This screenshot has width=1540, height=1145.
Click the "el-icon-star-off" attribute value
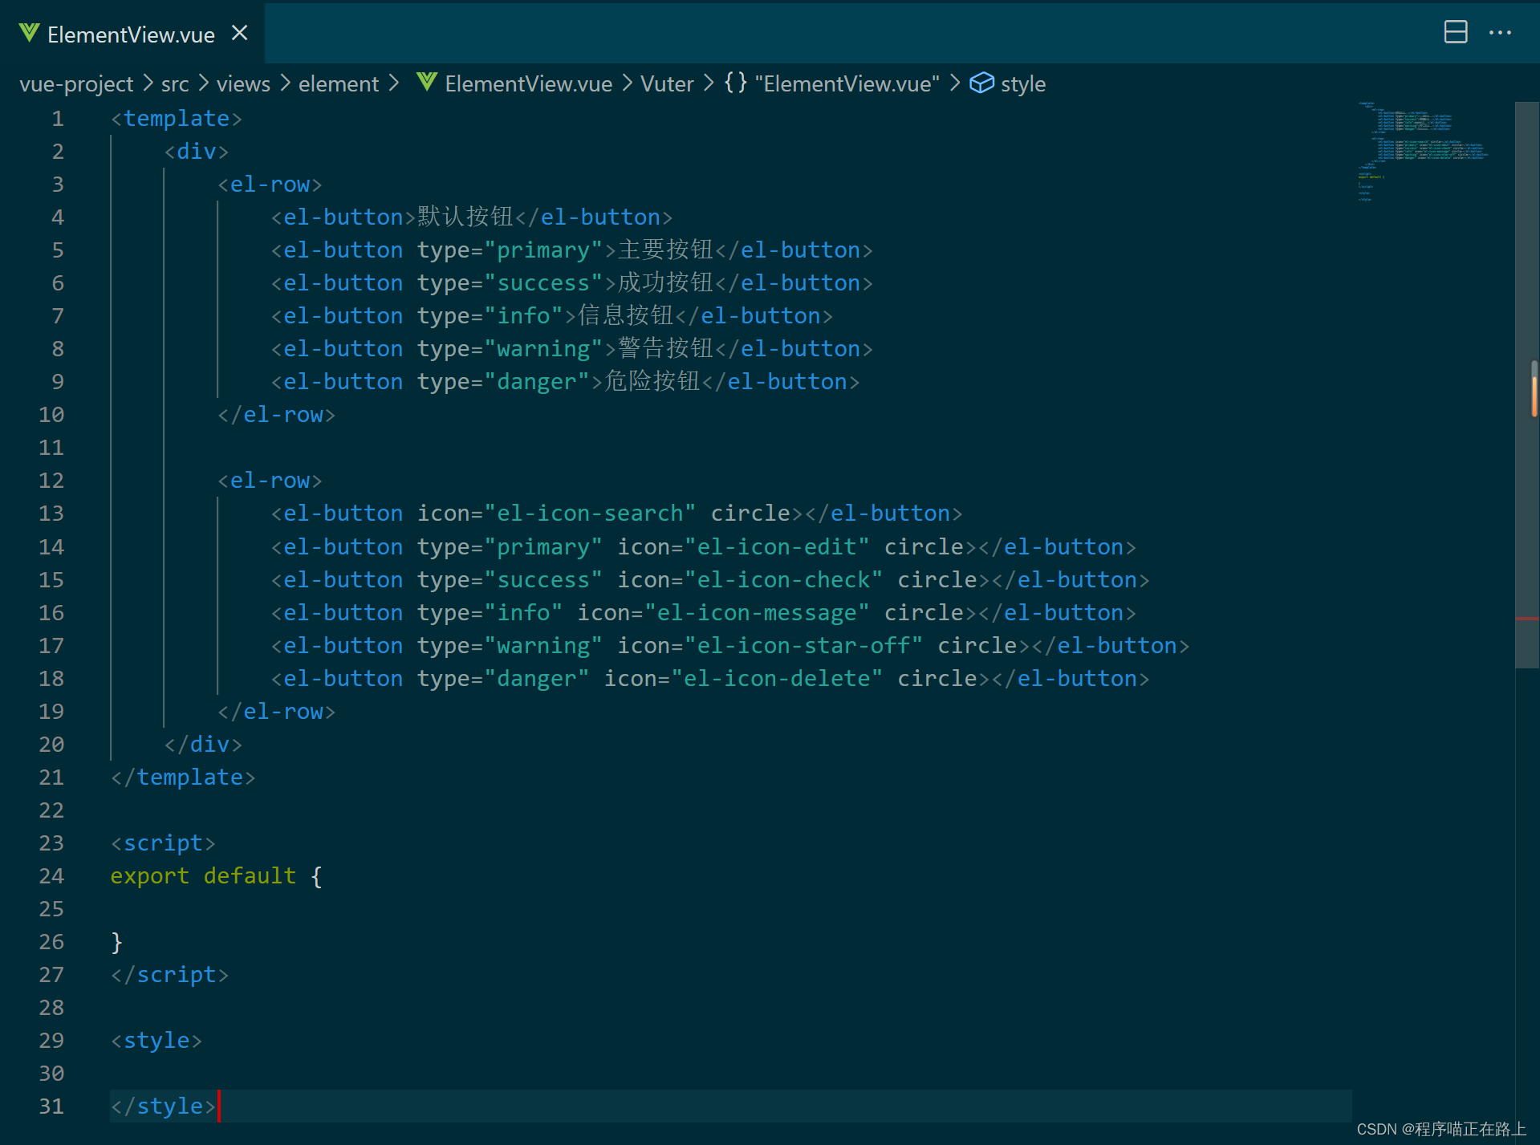tap(803, 646)
